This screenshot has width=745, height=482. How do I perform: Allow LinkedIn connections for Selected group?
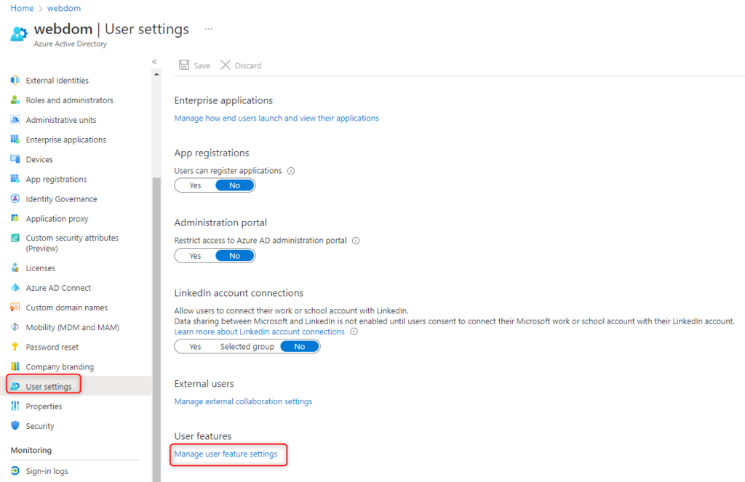tap(246, 346)
